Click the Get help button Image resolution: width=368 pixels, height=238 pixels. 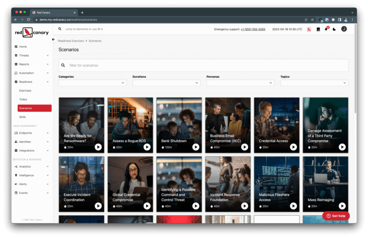point(336,216)
